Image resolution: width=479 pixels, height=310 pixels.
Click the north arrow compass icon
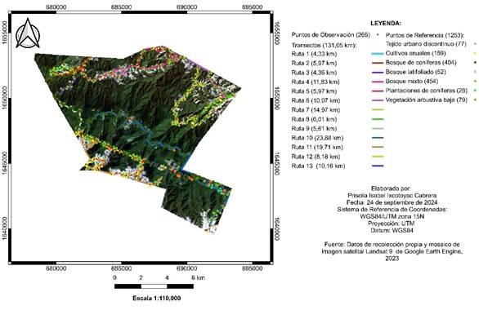pyautogui.click(x=28, y=33)
